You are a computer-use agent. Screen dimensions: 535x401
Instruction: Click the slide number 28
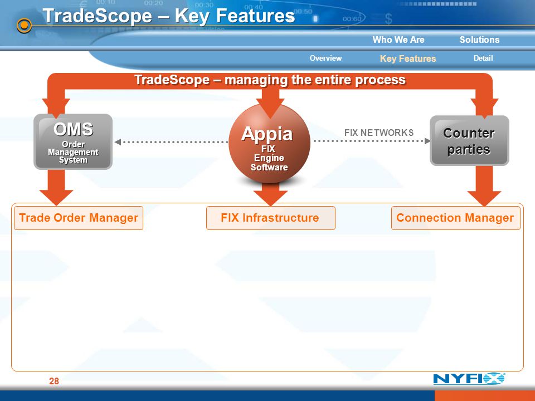point(54,381)
